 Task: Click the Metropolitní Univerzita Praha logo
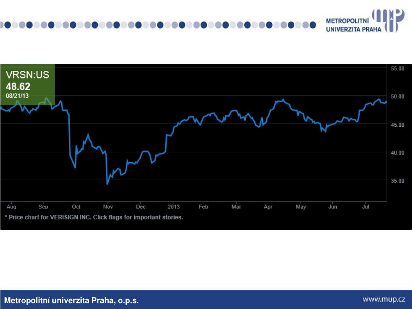click(365, 21)
